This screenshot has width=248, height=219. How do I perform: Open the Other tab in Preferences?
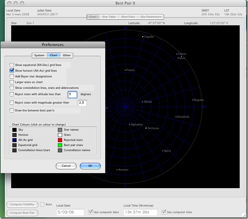tap(66, 55)
